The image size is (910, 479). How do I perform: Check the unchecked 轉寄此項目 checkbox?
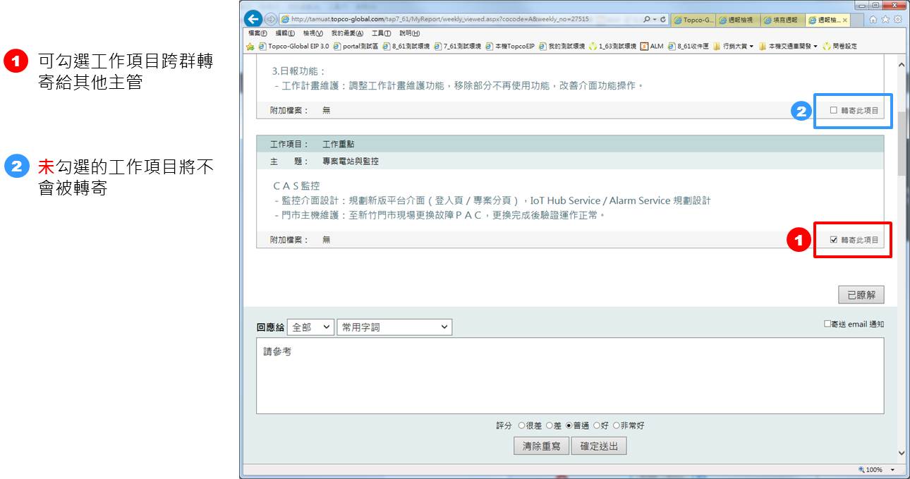coord(834,111)
